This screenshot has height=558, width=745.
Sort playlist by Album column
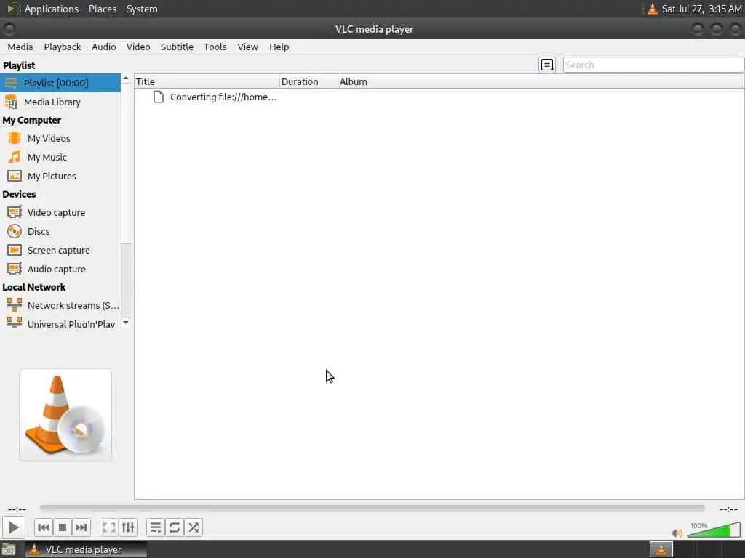click(x=541, y=81)
